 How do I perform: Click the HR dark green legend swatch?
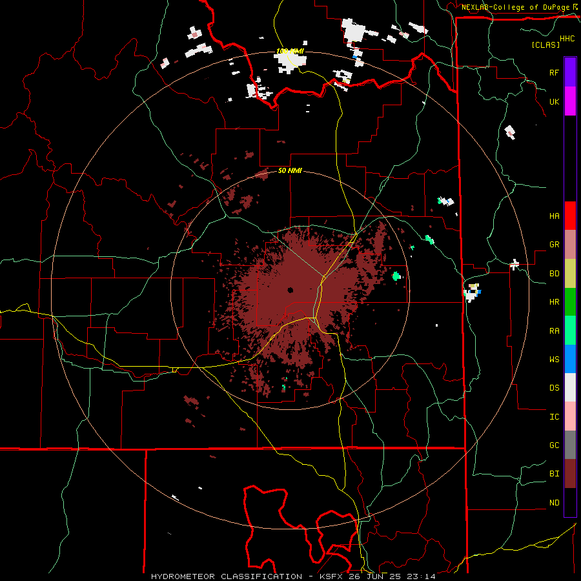tap(570, 302)
